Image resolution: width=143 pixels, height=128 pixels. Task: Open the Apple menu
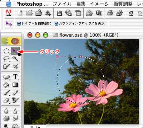point(9,4)
